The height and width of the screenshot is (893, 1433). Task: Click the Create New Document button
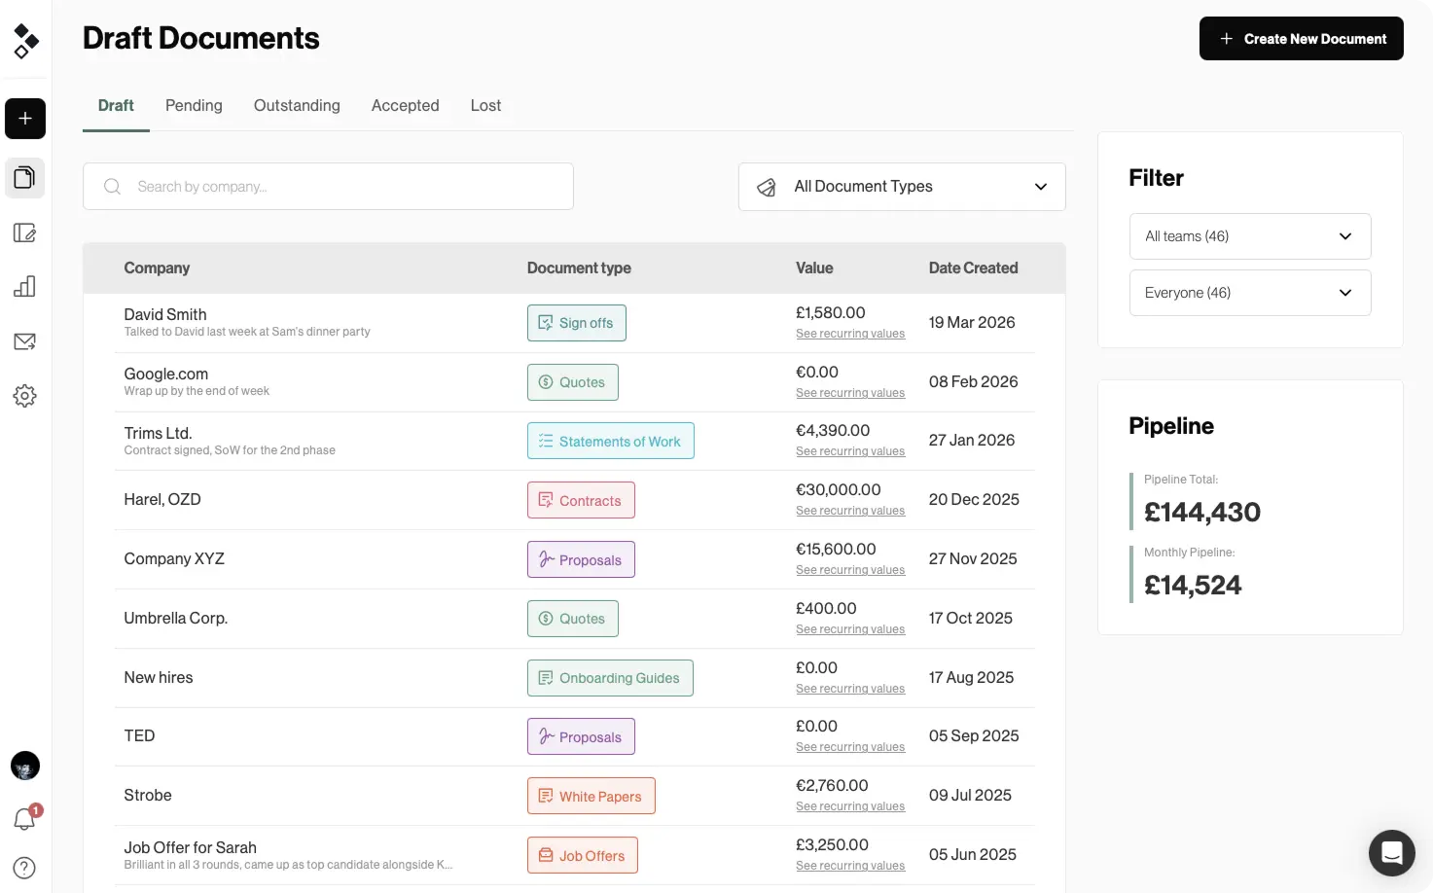coord(1301,39)
